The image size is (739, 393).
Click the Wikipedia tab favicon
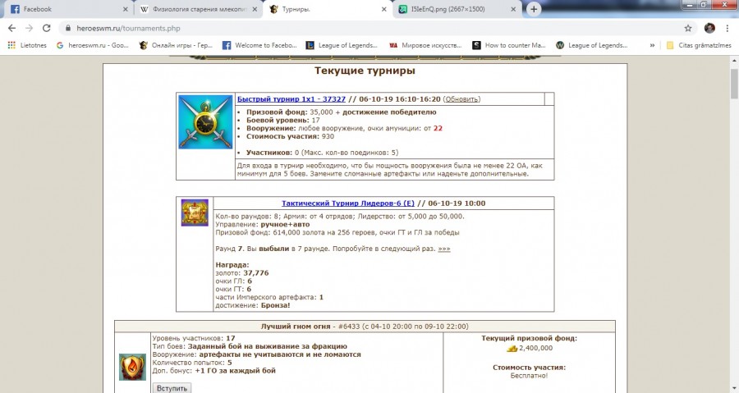coord(145,9)
